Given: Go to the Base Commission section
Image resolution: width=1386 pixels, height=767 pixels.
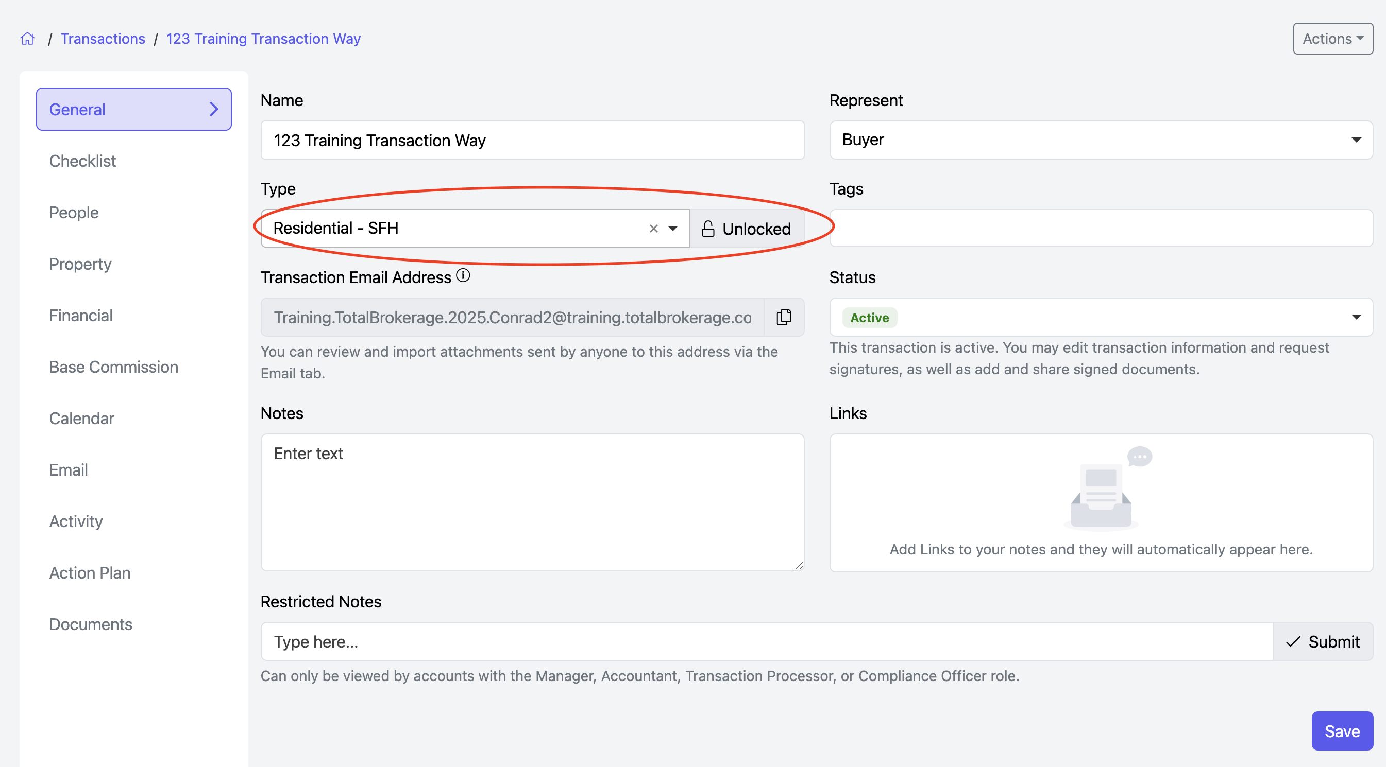Looking at the screenshot, I should pyautogui.click(x=113, y=367).
